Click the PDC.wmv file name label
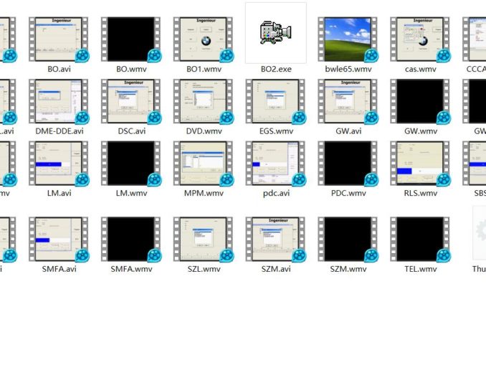This screenshot has width=486, height=365. [x=348, y=193]
